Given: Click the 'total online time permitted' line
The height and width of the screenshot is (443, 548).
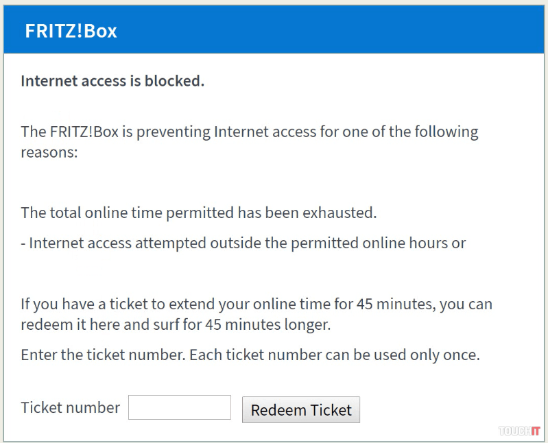Looking at the screenshot, I should (x=199, y=212).
